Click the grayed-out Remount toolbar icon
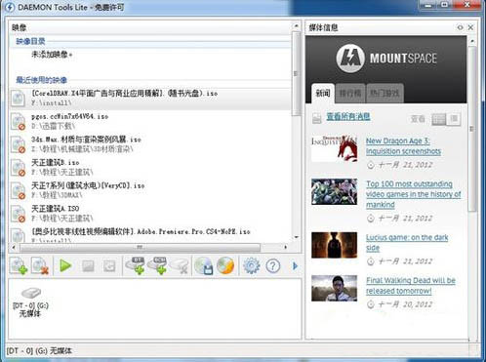The height and width of the screenshot is (362, 486). [x=109, y=266]
